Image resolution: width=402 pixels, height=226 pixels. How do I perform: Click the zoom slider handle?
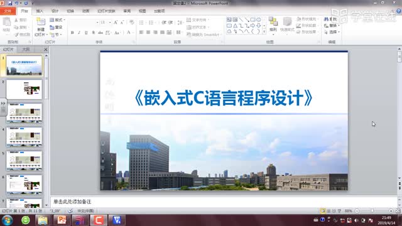[372, 211]
